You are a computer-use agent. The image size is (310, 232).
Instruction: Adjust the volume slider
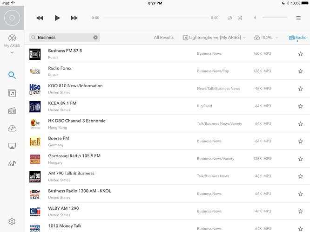click(275, 18)
